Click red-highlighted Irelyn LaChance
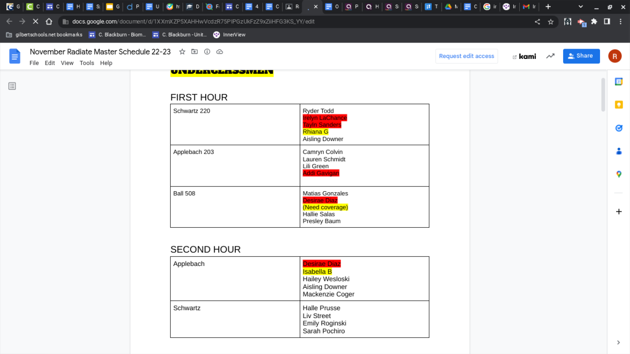Screen dimensions: 630x354 (325, 118)
